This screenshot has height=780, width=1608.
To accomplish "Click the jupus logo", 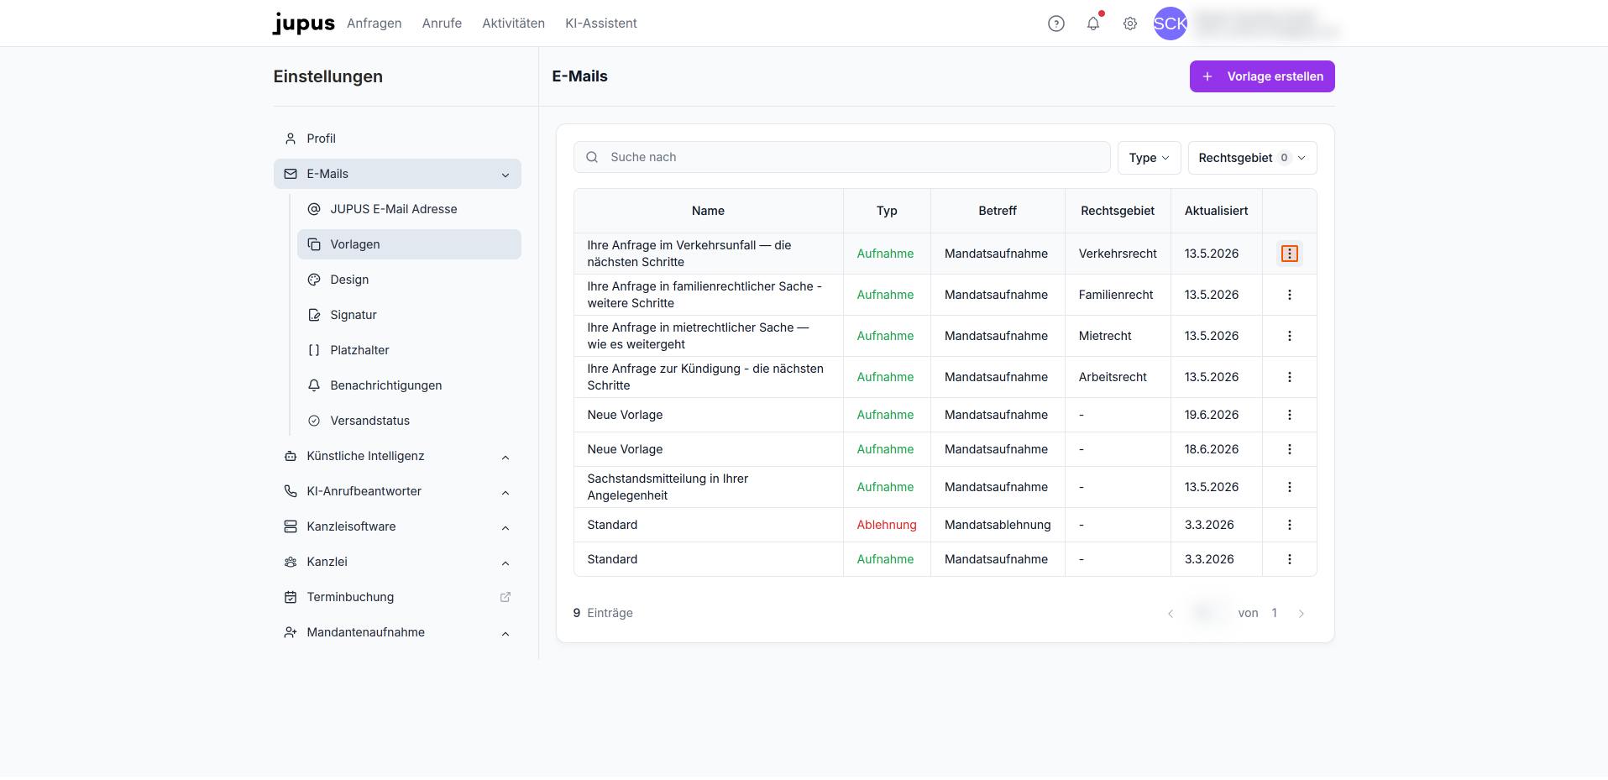I will (x=303, y=24).
